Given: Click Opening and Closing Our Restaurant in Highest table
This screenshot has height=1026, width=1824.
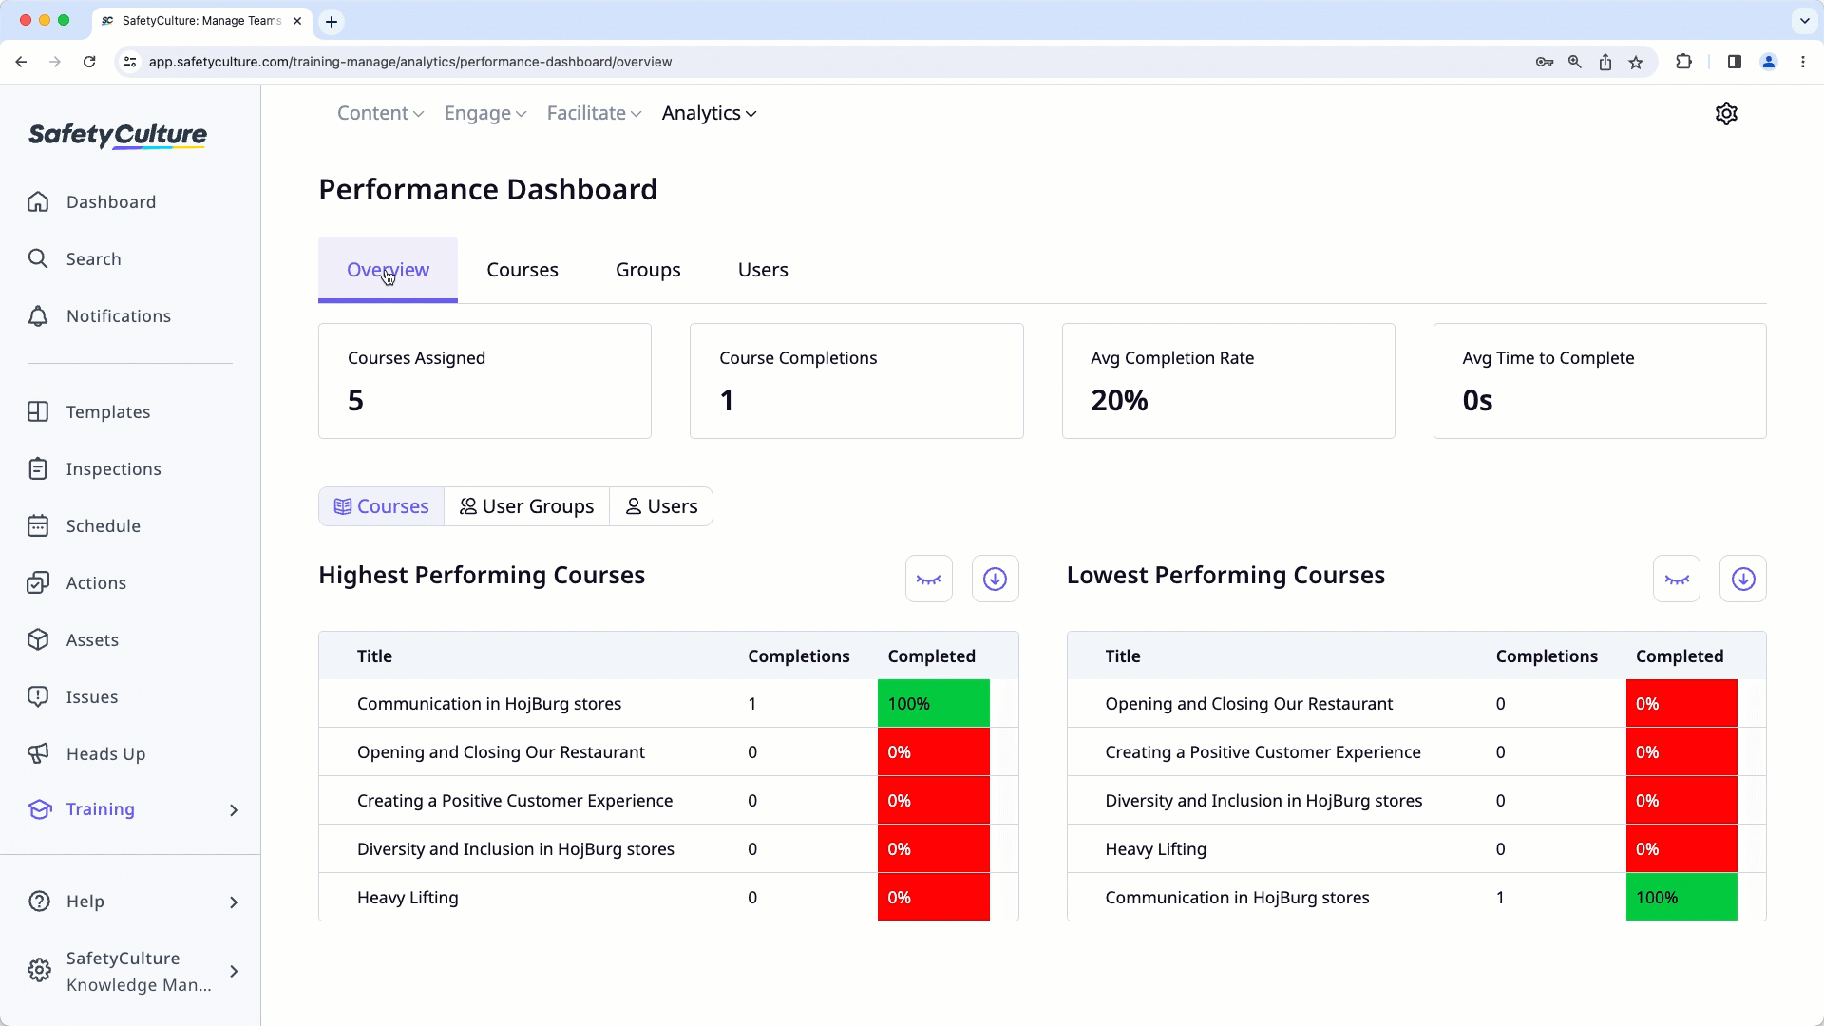Looking at the screenshot, I should coord(501,752).
